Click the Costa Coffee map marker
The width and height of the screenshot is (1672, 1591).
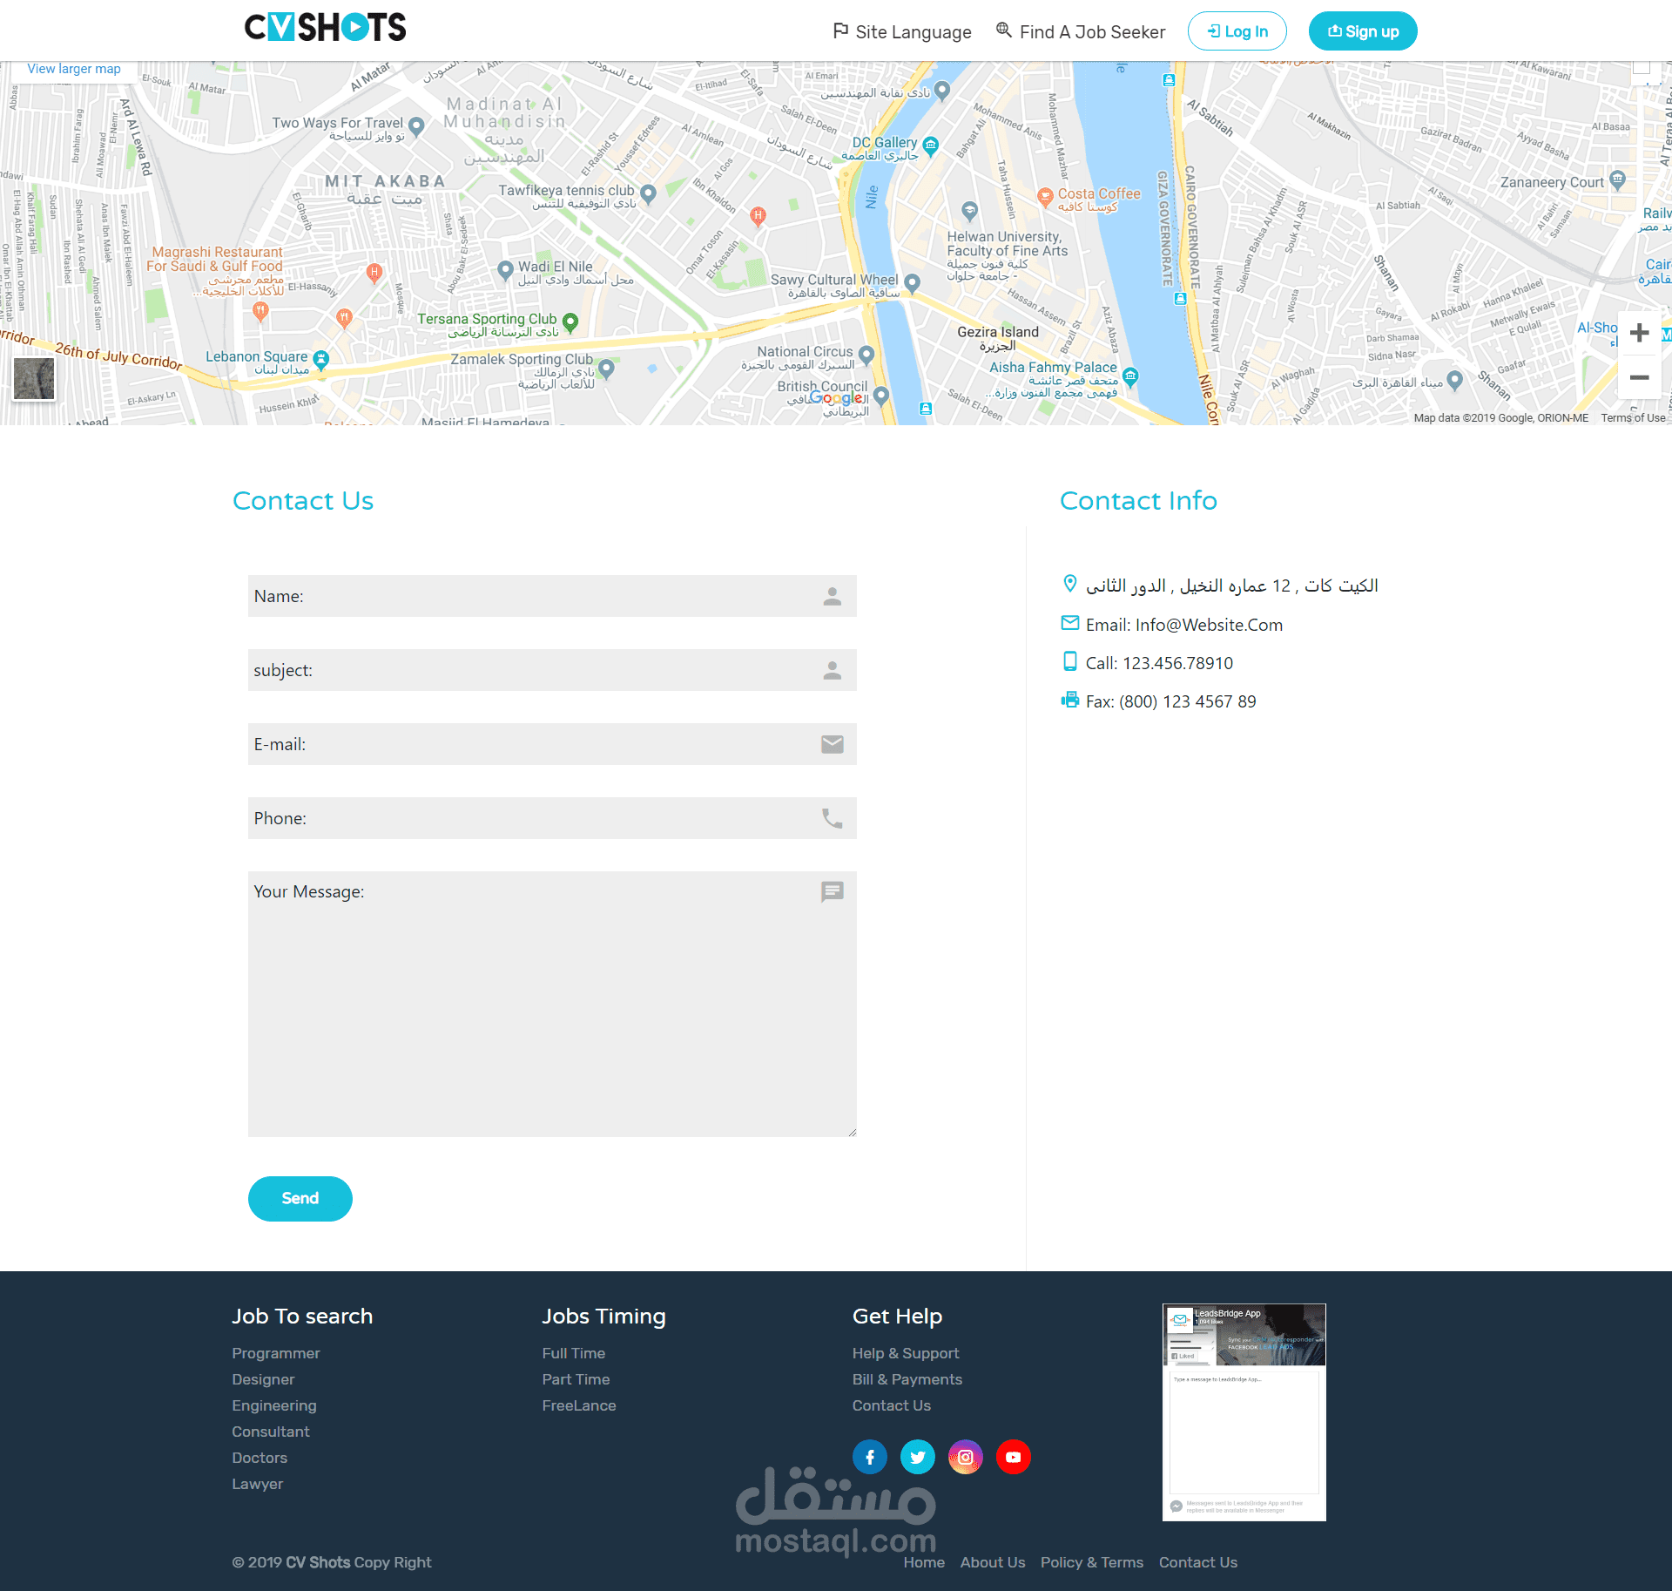click(1045, 196)
